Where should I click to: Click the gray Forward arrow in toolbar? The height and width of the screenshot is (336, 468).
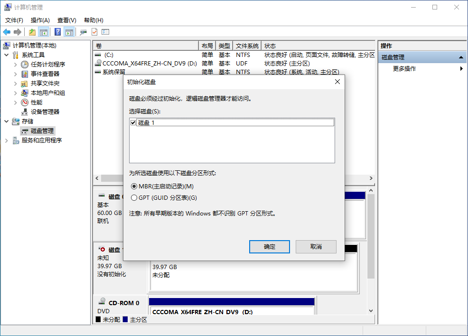18,32
